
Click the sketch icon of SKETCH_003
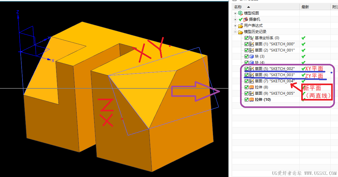[x=251, y=75]
